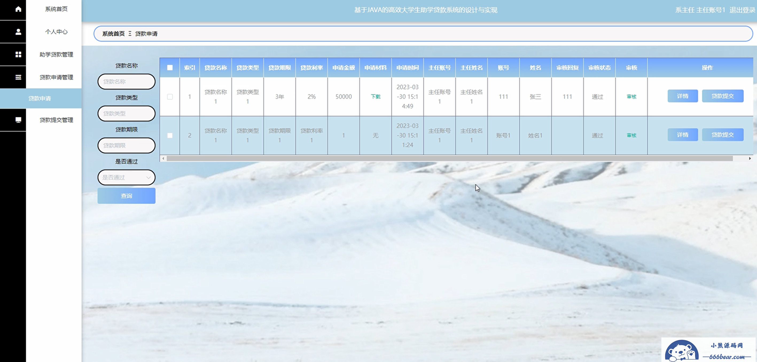Viewport: 757px width, 362px height.
Task: Click the monitor icon beside 贷款提交管理
Action: [x=18, y=120]
